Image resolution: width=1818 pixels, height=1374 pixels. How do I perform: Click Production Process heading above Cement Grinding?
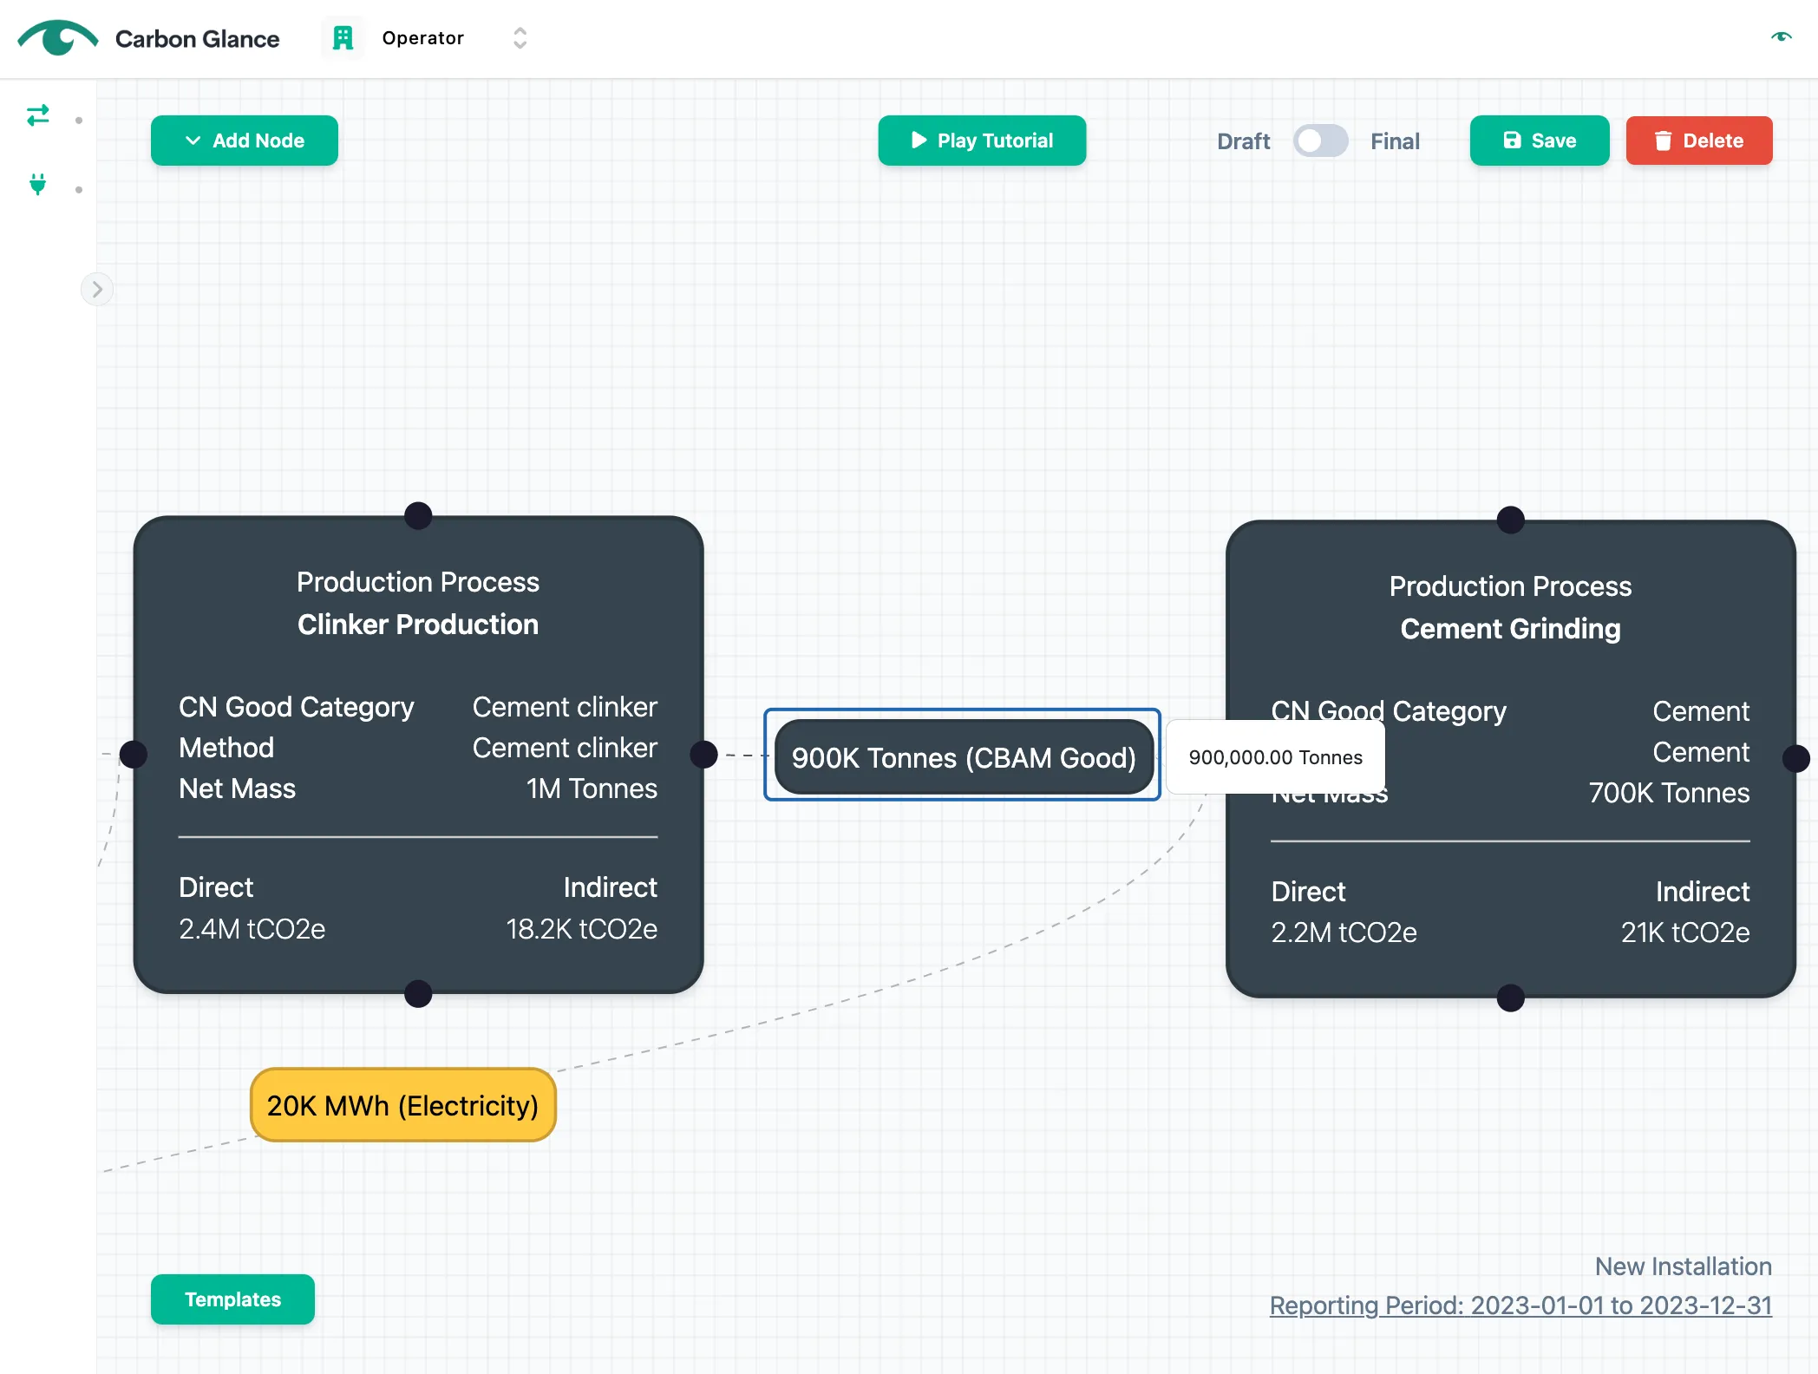(1511, 586)
